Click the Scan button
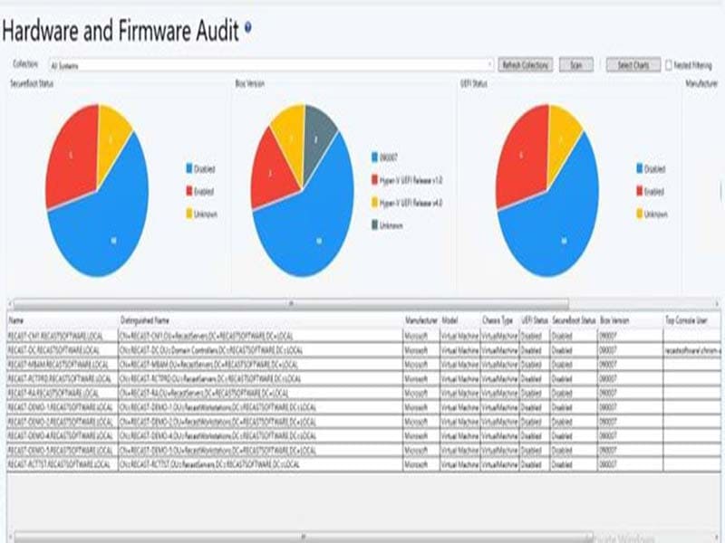This screenshot has width=725, height=543. coord(576,65)
